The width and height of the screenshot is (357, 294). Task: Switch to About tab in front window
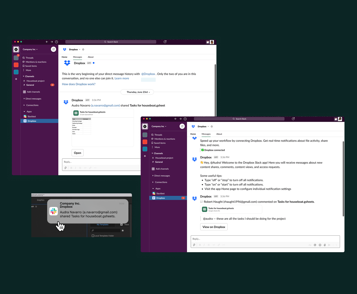coord(219,134)
